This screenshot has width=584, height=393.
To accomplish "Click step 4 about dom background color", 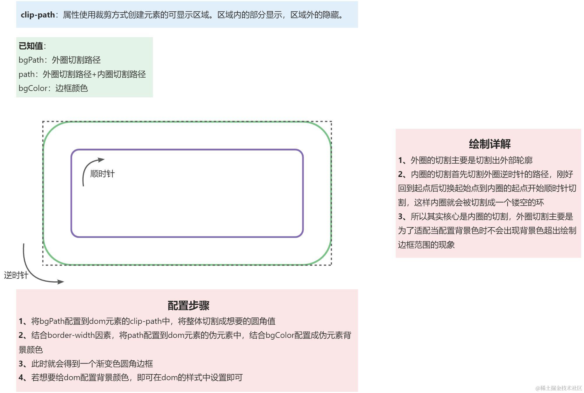I will [x=131, y=378].
